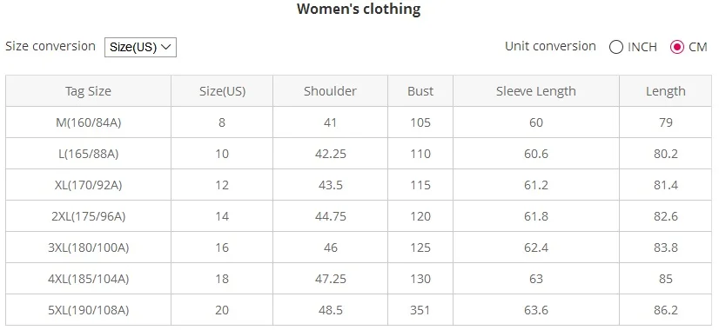Click the Bust column header
719x330 pixels.
coord(420,91)
